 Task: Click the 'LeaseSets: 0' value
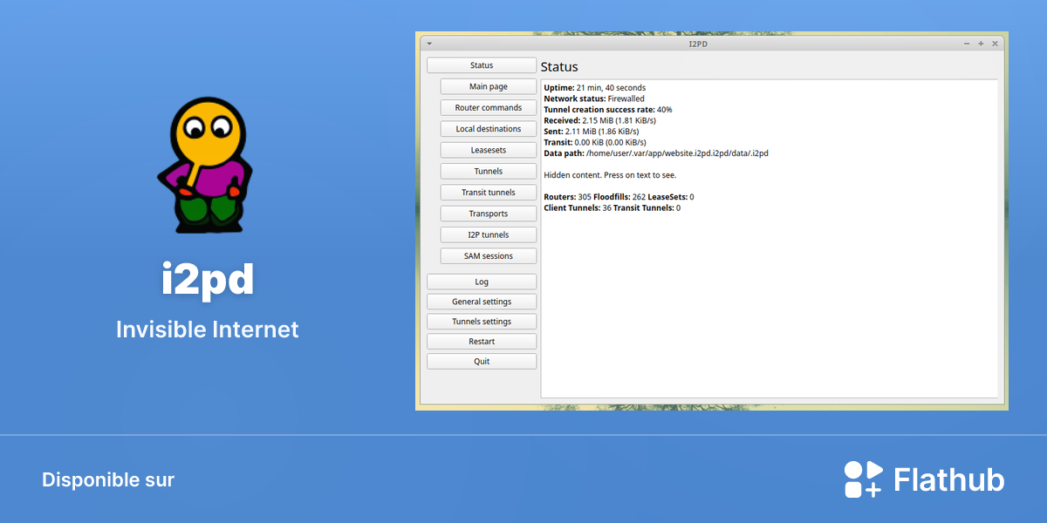point(671,197)
